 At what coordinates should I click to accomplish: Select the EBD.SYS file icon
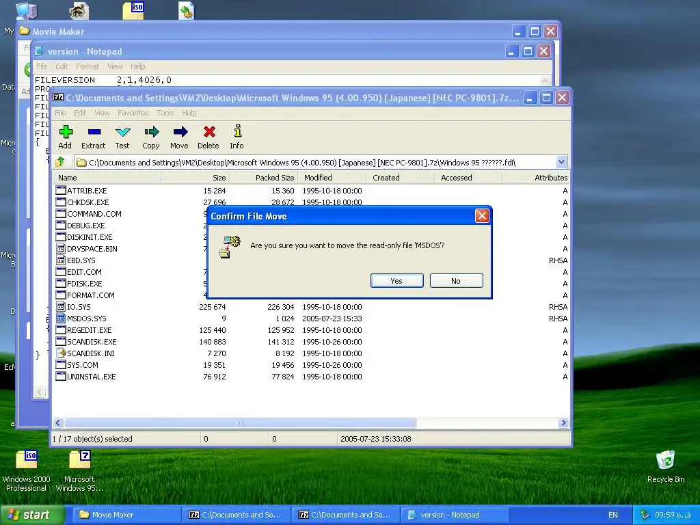click(61, 260)
